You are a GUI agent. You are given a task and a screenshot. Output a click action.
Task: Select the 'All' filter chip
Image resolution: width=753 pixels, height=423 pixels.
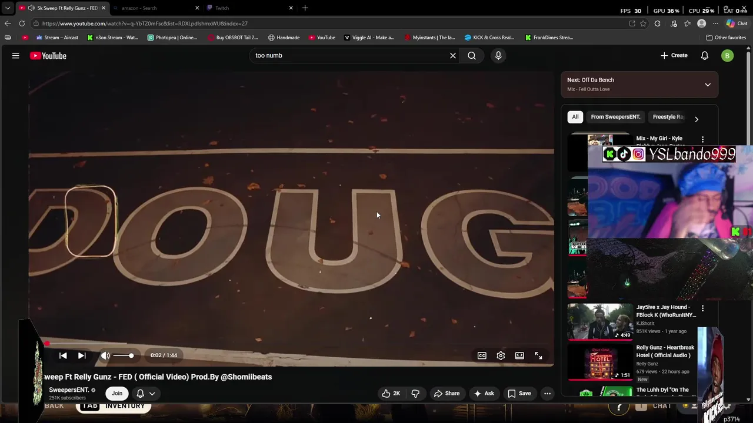pyautogui.click(x=575, y=117)
